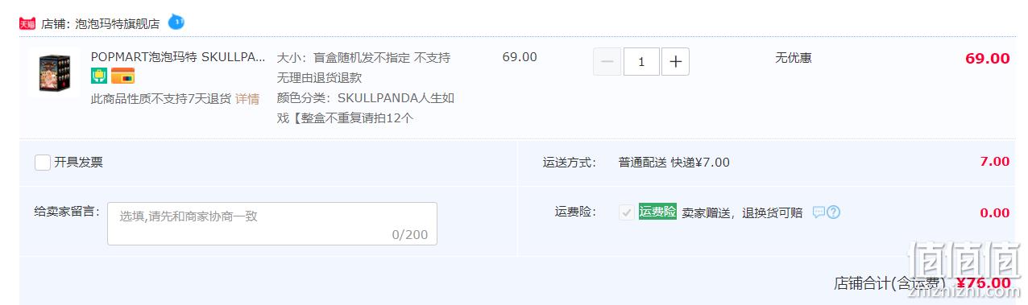Click the shipping insurance help question icon

(834, 212)
